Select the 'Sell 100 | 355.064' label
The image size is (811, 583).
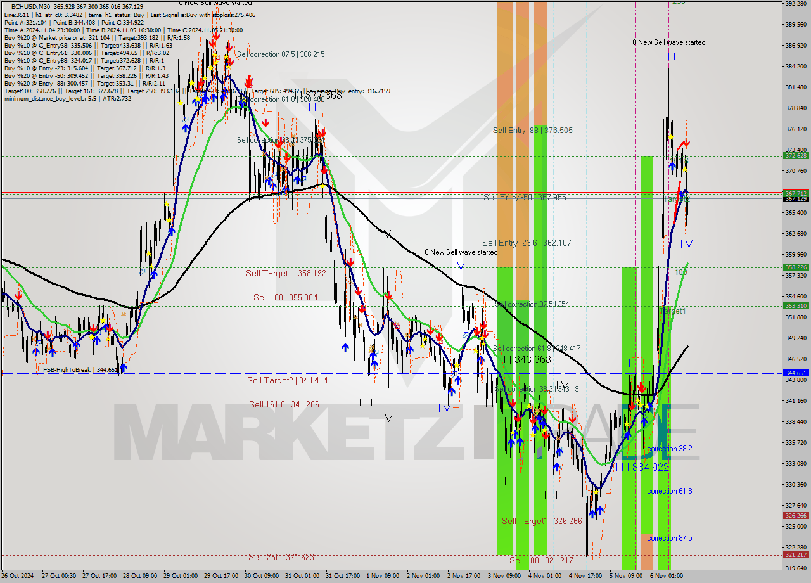coord(285,297)
